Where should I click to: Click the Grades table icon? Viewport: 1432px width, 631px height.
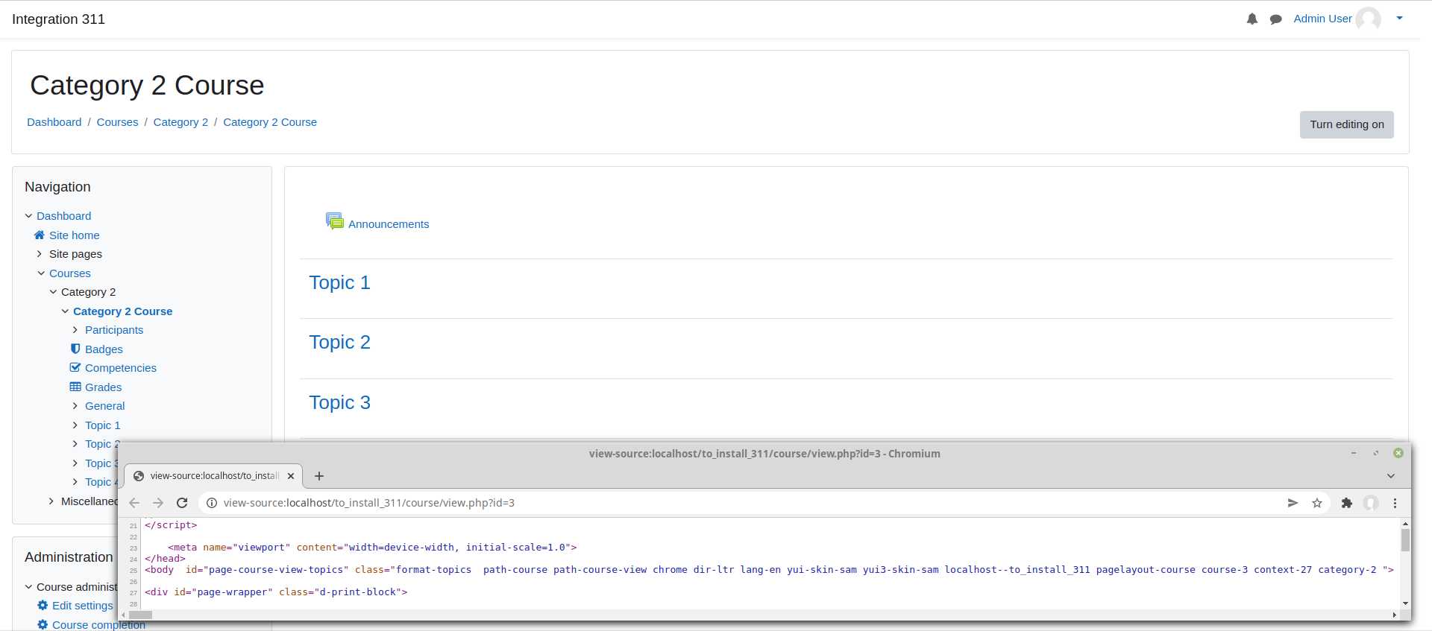[x=75, y=387]
